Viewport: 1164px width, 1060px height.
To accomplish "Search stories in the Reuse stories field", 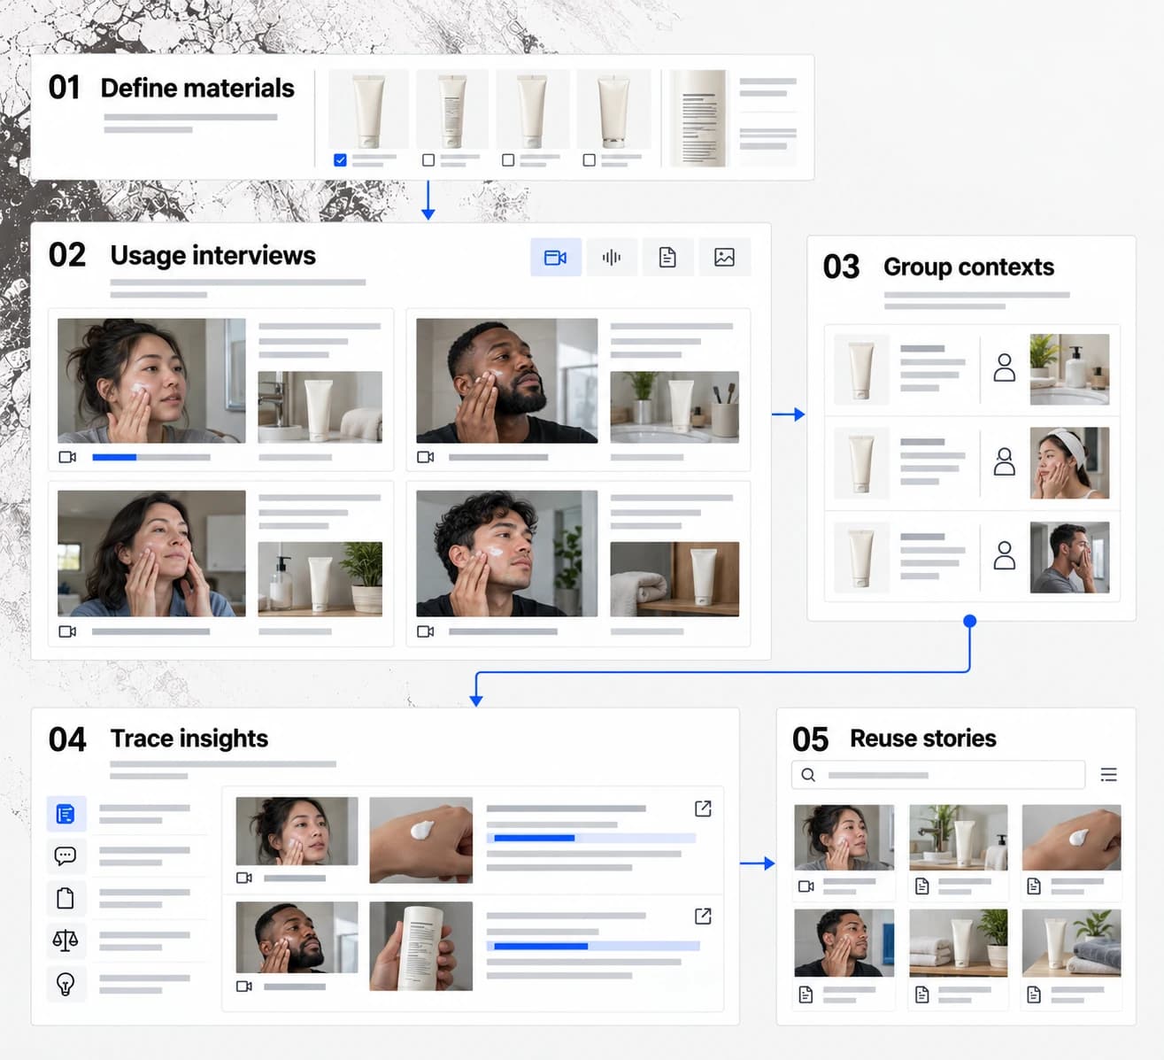I will point(938,775).
